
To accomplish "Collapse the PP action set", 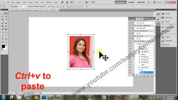I will (135, 41).
